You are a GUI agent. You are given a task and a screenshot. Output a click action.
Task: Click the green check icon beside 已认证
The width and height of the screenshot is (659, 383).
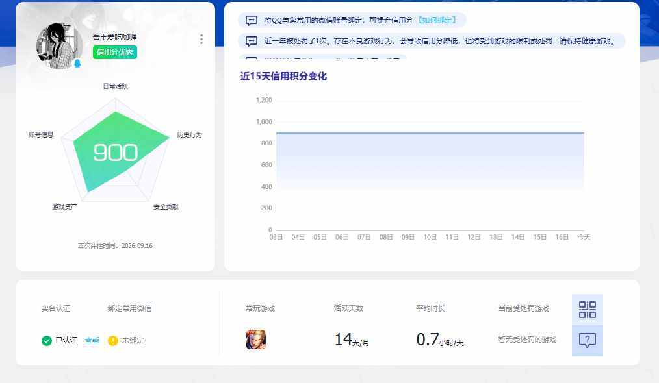[47, 341]
